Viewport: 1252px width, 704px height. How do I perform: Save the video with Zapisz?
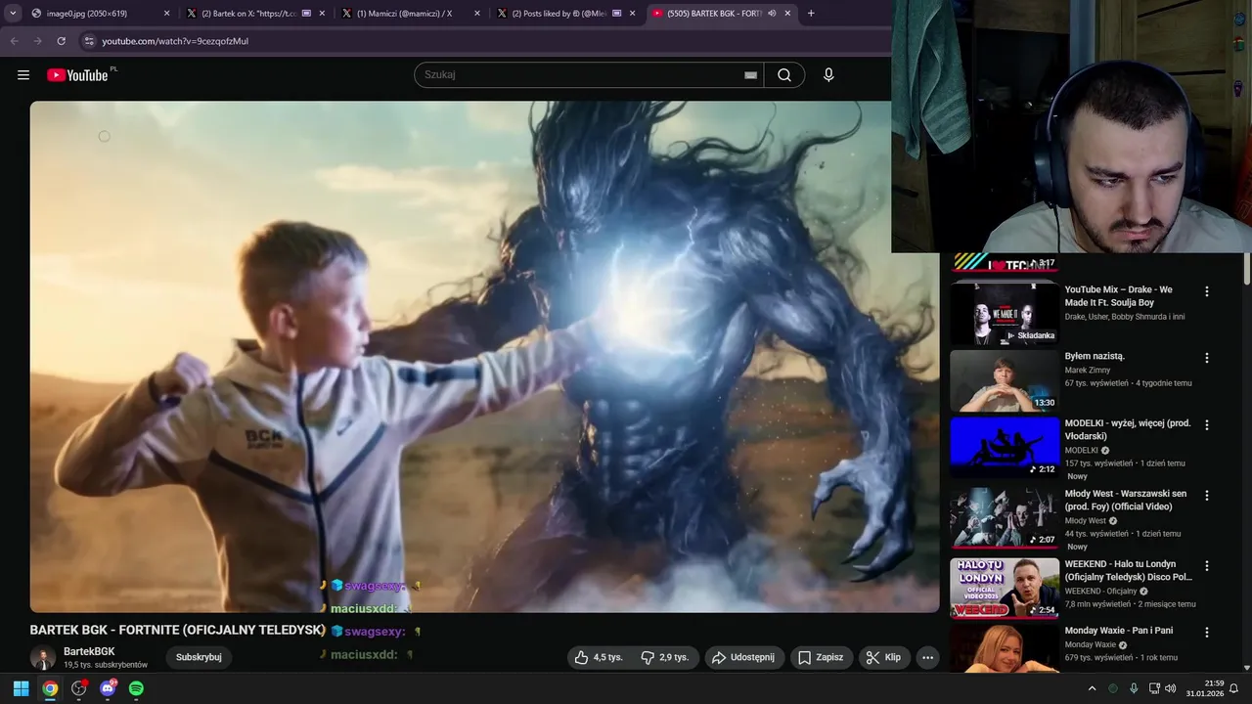point(821,657)
